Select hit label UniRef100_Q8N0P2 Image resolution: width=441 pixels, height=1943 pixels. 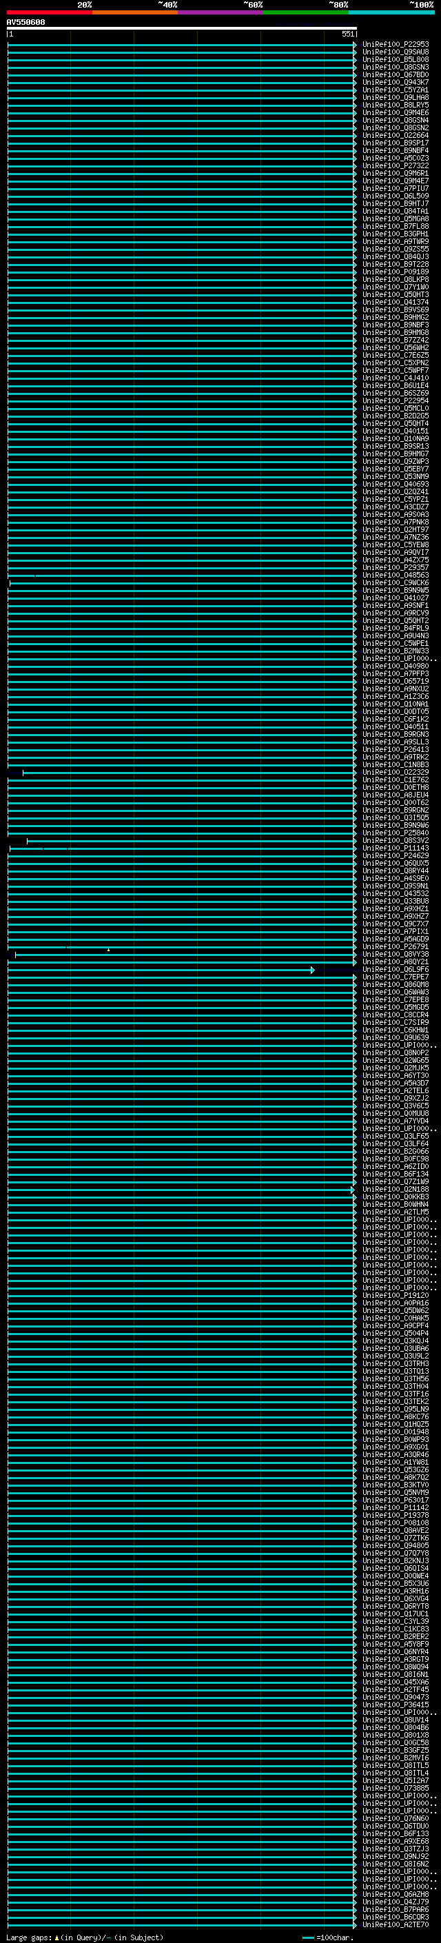[395, 1053]
